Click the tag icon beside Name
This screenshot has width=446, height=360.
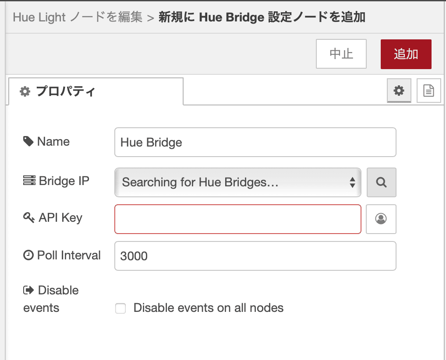[28, 141]
